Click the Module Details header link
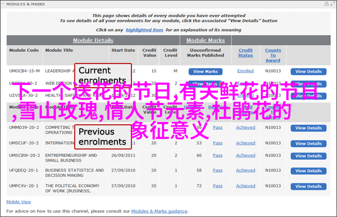Viewport: 337px width, 217px height. point(93,40)
